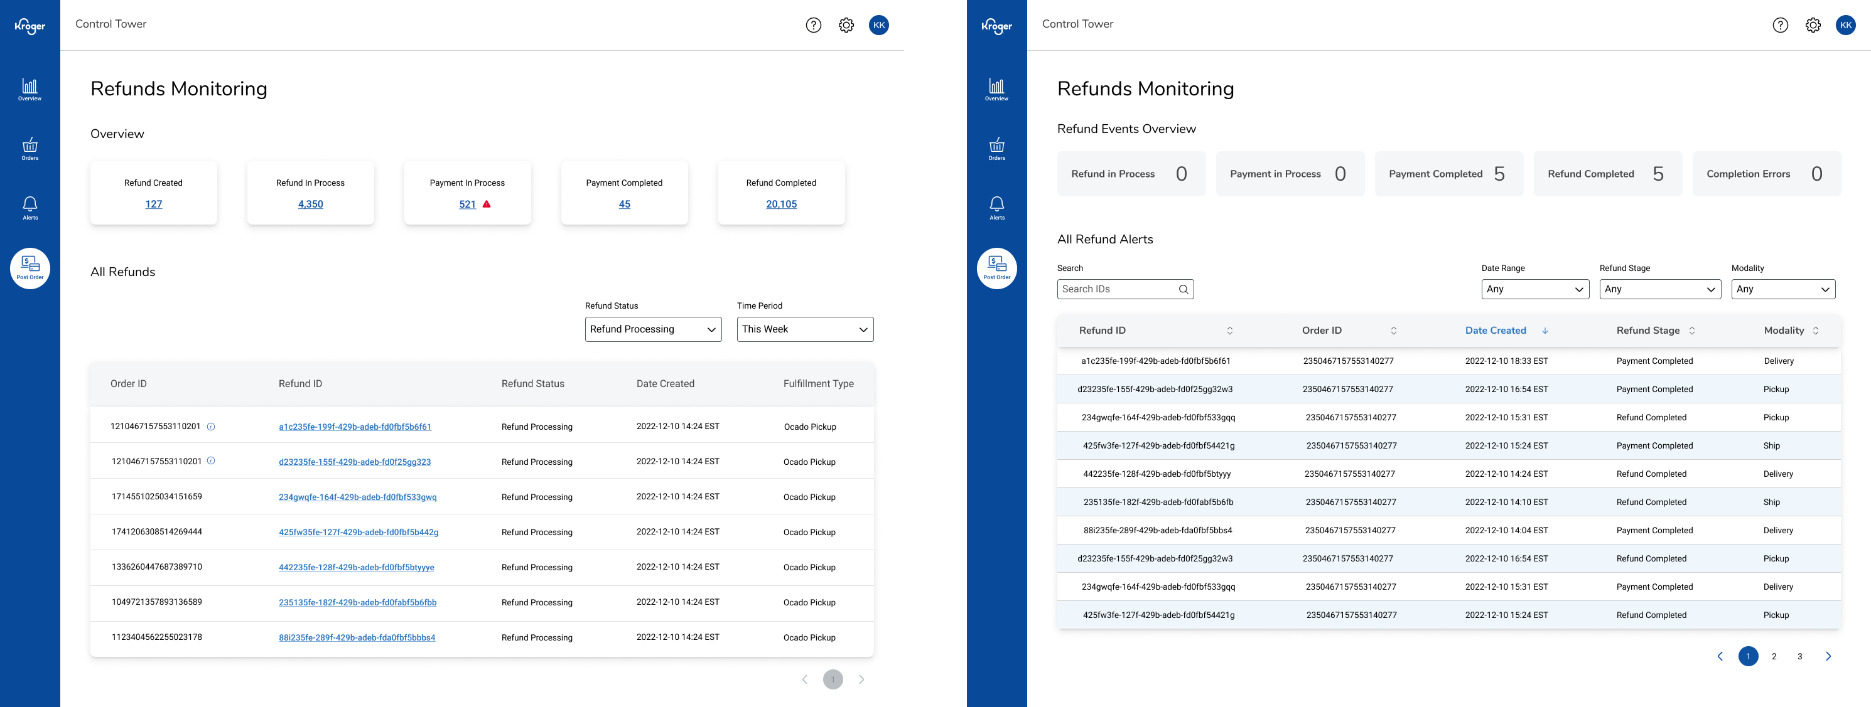Go to page 2 of alerts
Image resolution: width=1871 pixels, height=707 pixels.
coord(1774,656)
